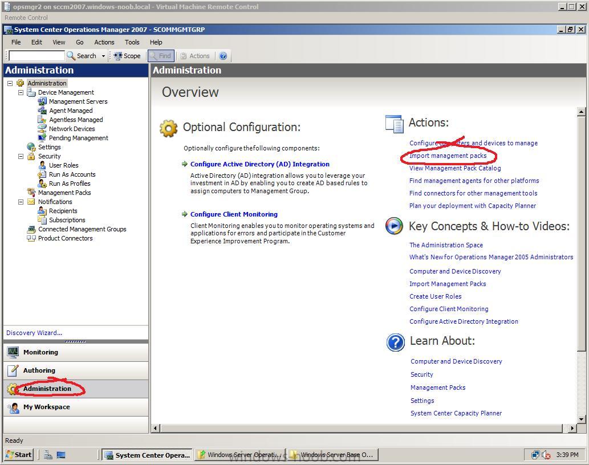Collapse the Security tree node
The height and width of the screenshot is (465, 589).
click(x=21, y=156)
